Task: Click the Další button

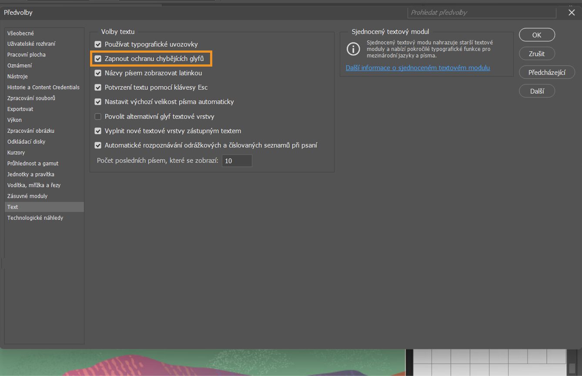Action: pos(537,91)
